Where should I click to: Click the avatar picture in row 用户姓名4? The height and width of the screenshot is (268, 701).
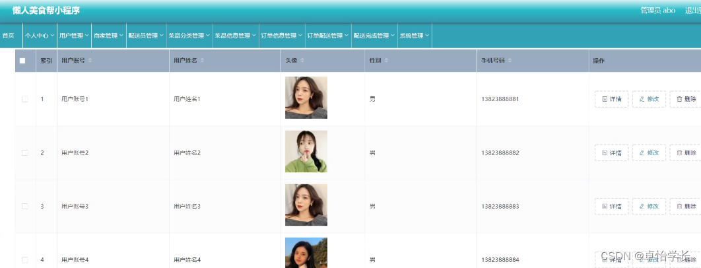click(x=306, y=253)
